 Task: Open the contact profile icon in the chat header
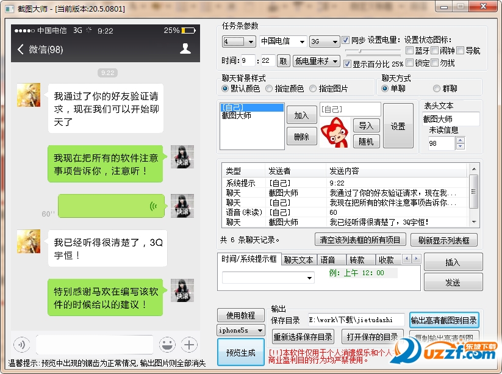click(x=185, y=49)
